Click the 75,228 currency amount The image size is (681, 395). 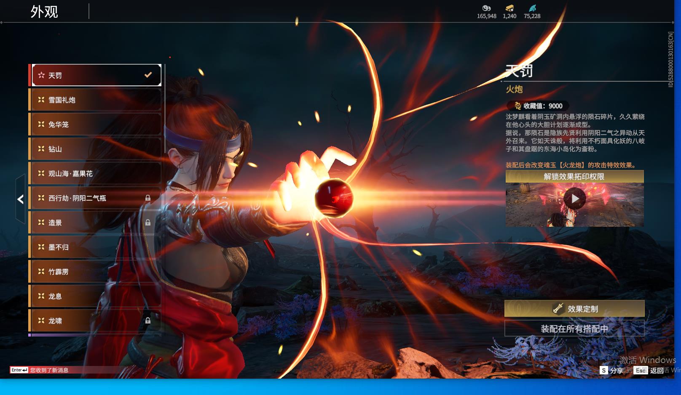coord(532,16)
